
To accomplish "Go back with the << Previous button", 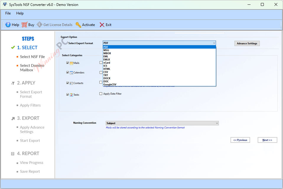I will click(240, 140).
